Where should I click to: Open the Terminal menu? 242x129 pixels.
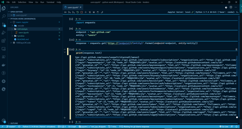50,2
